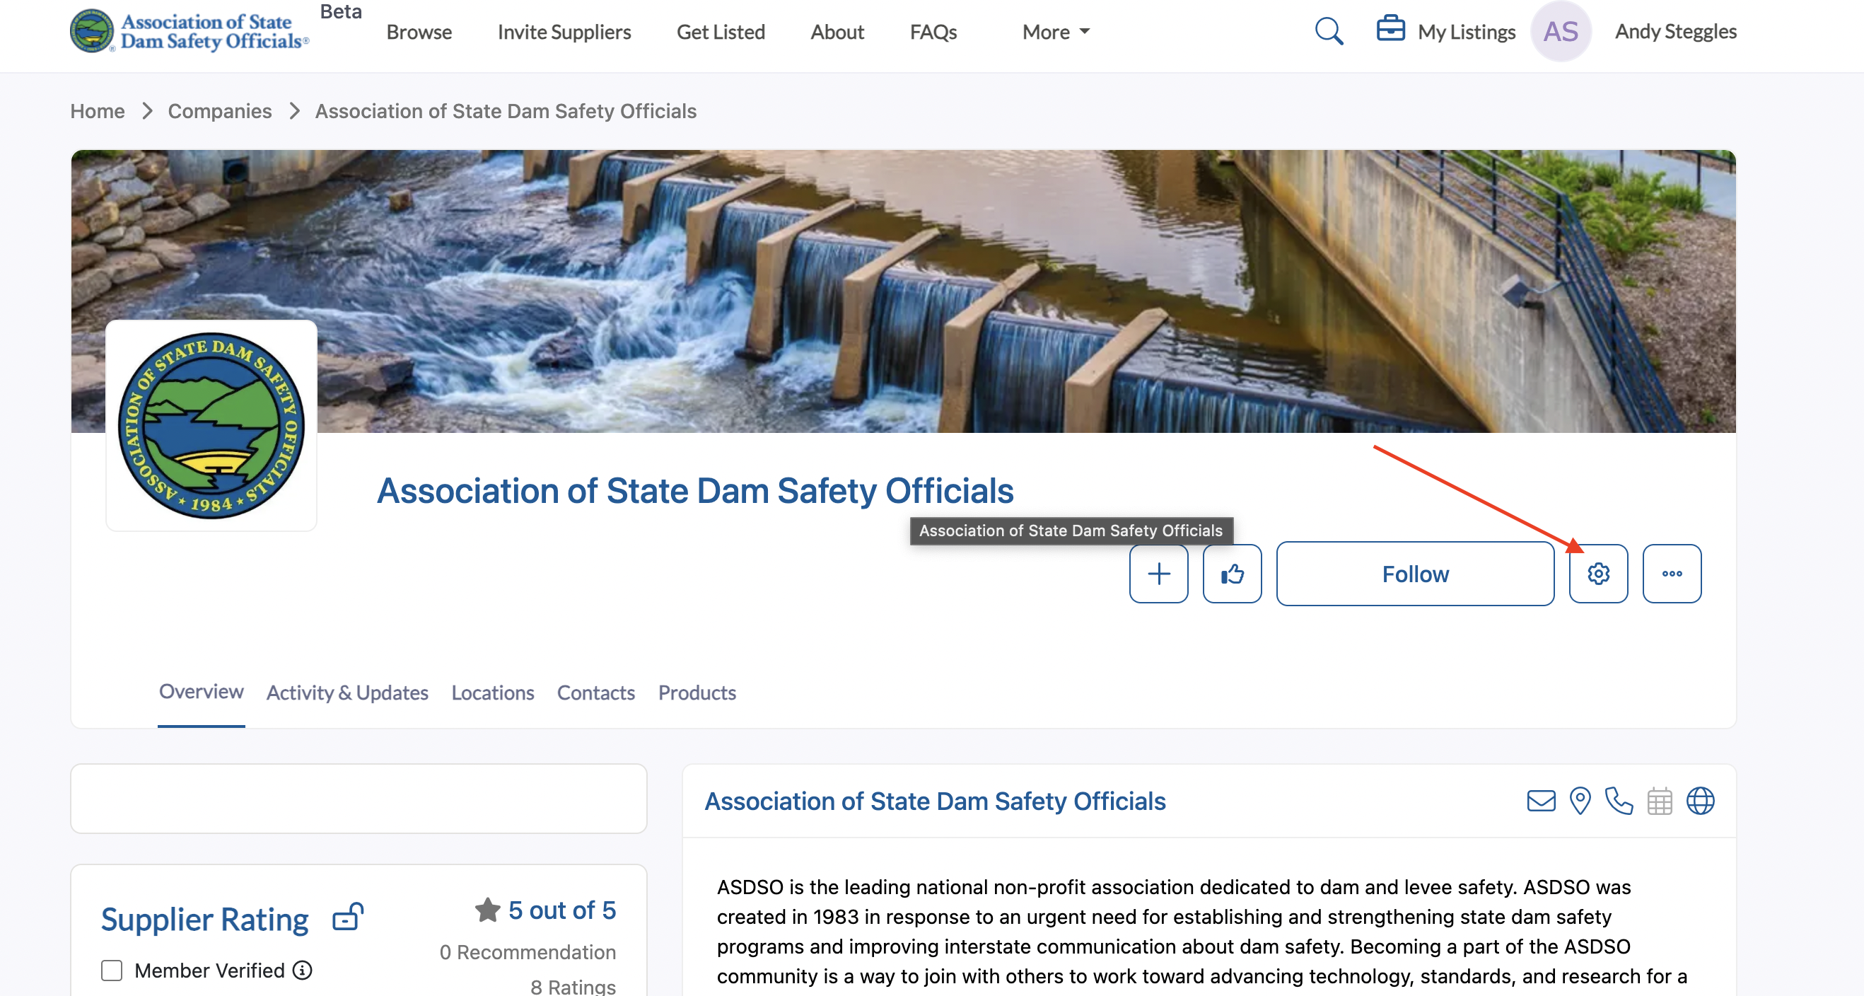The height and width of the screenshot is (996, 1864).
Task: Open the AS user avatar menu
Action: pos(1560,31)
